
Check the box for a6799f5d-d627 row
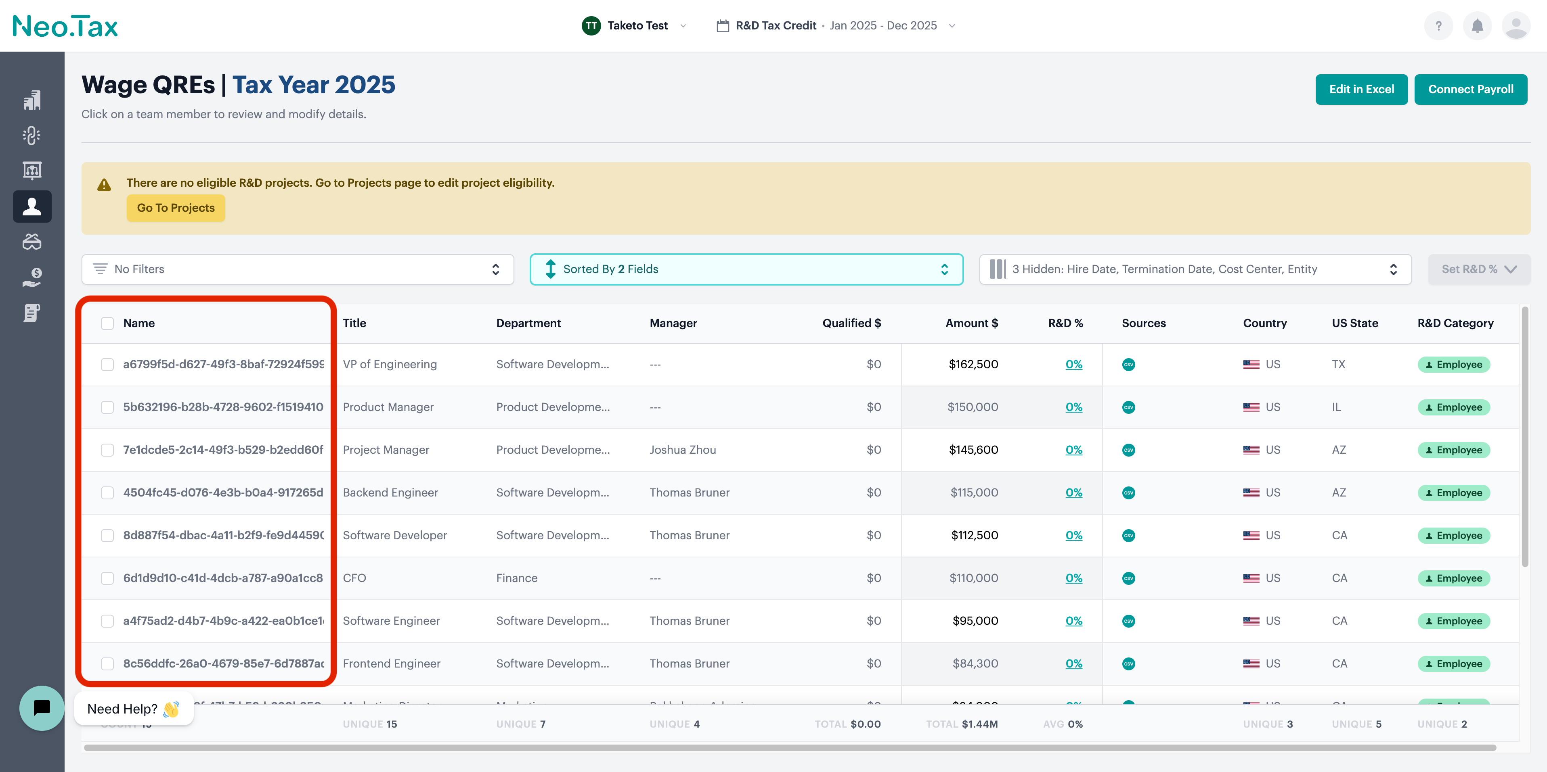click(107, 364)
